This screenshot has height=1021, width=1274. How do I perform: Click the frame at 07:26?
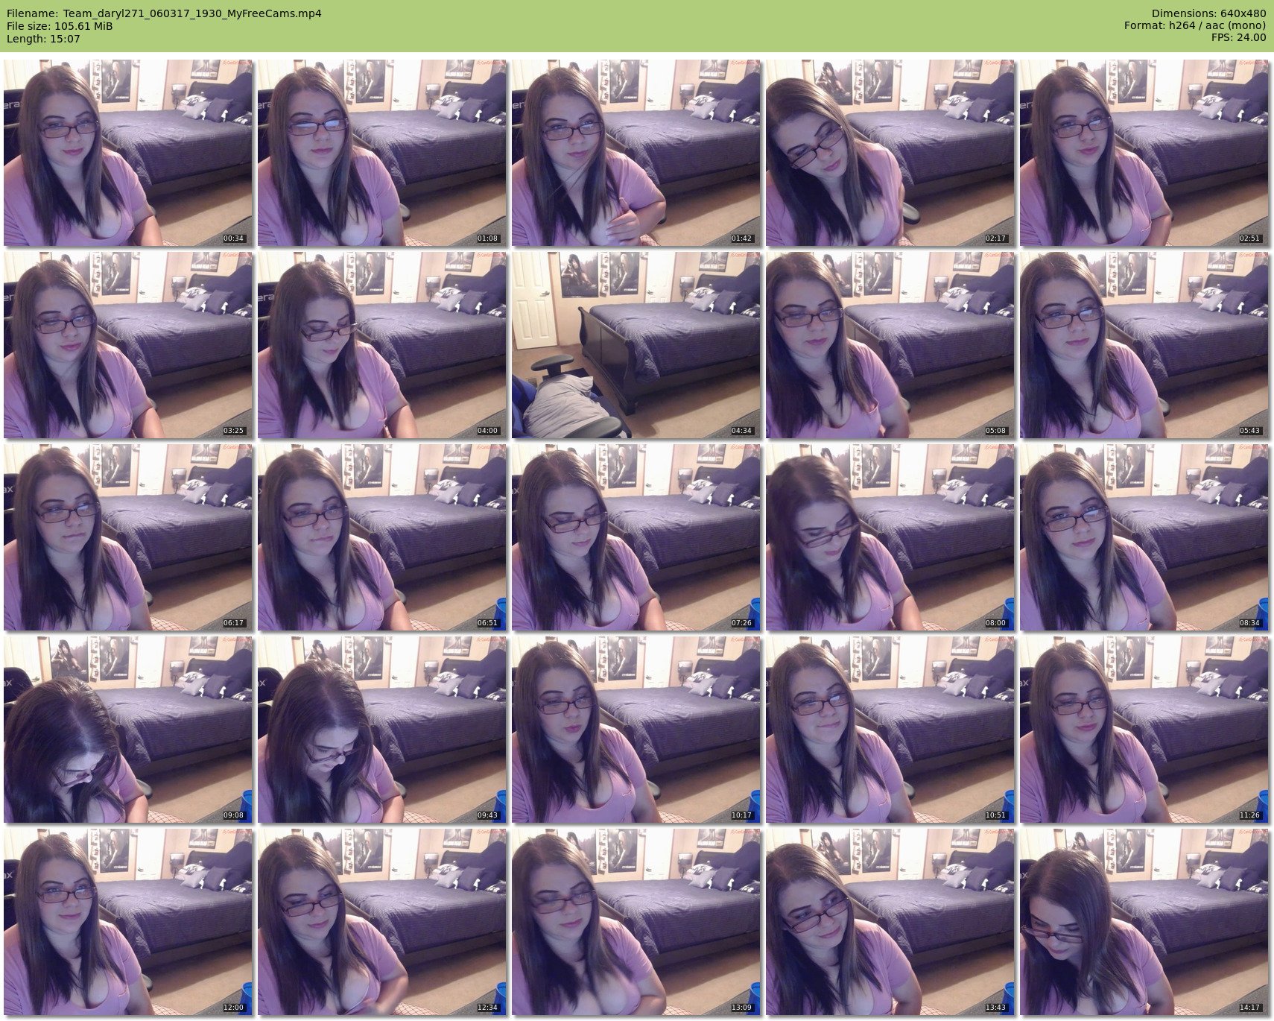coord(636,537)
